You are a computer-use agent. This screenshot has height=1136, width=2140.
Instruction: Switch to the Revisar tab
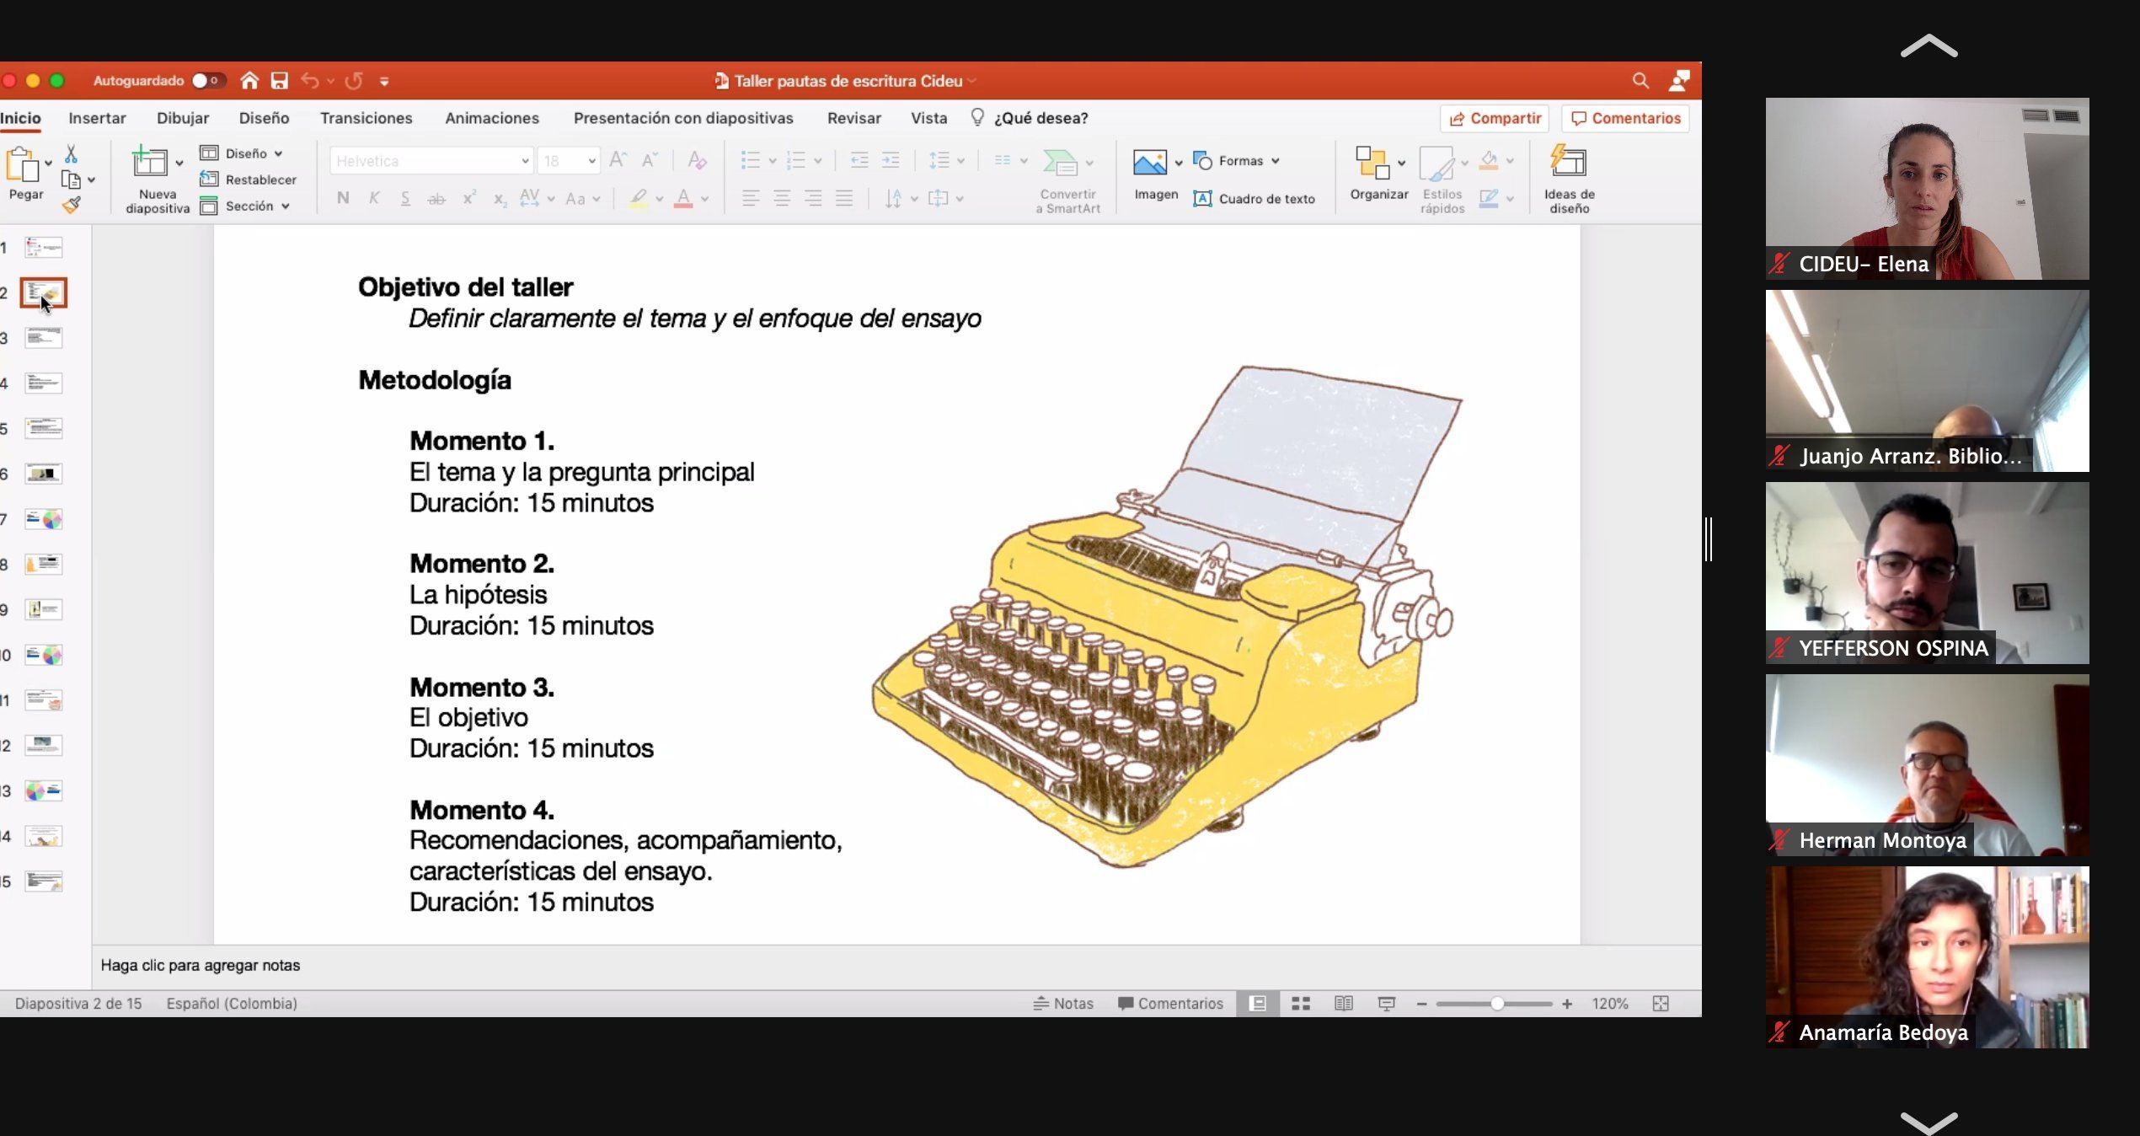(x=853, y=118)
